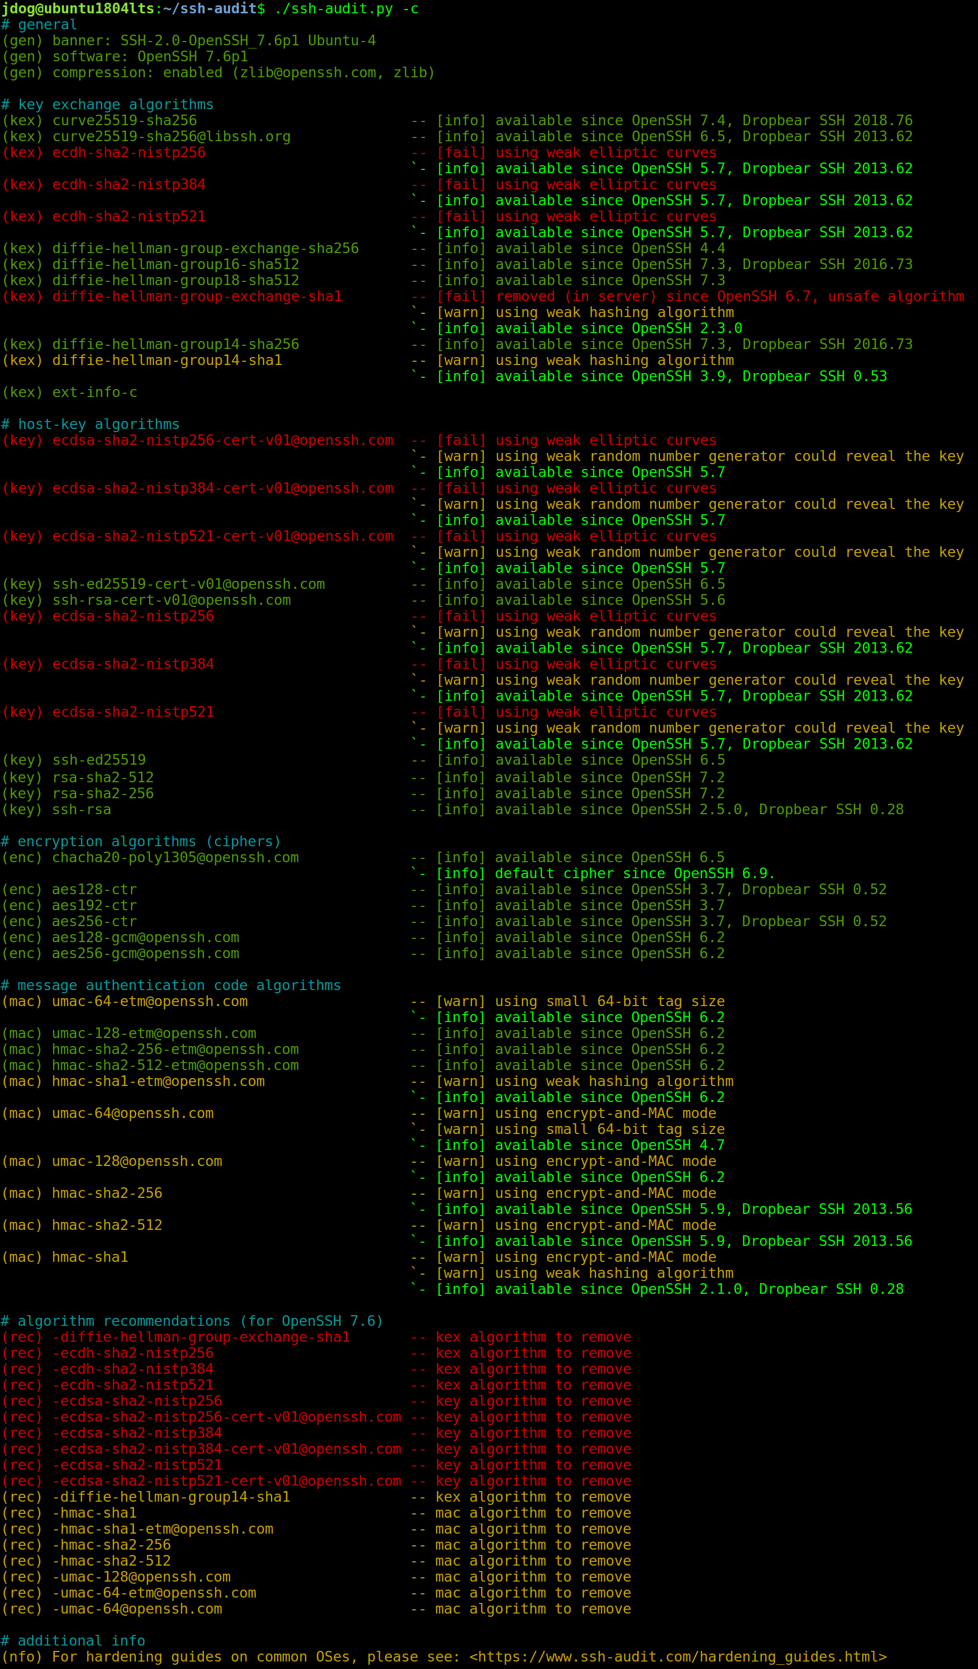Click the 'rsa-sha2-256' key entry
This screenshot has height=1669, width=978.
click(x=103, y=793)
